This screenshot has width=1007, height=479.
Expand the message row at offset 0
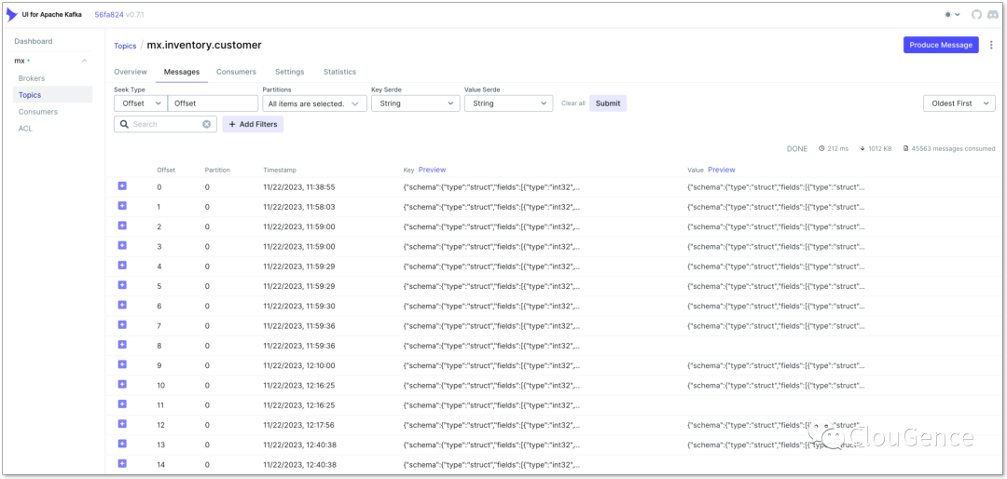pyautogui.click(x=122, y=186)
